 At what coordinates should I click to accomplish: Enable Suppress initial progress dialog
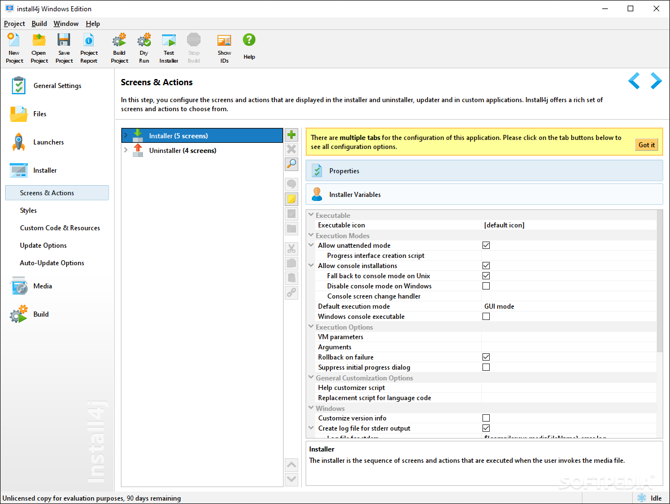tap(486, 367)
